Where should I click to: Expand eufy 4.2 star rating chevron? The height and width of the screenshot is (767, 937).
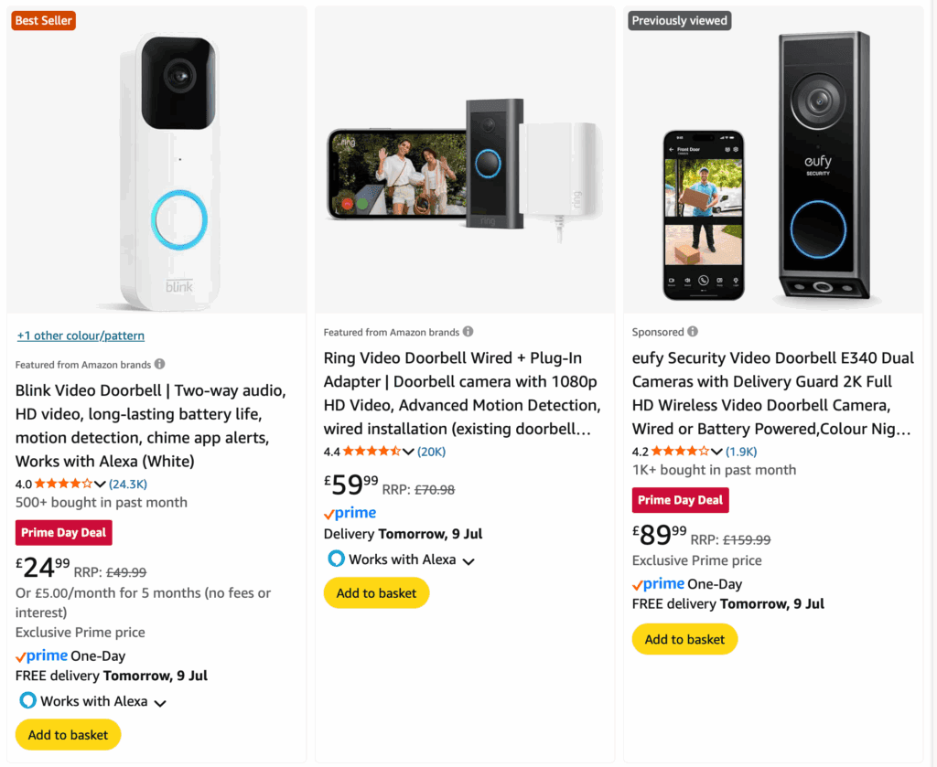pyautogui.click(x=716, y=452)
